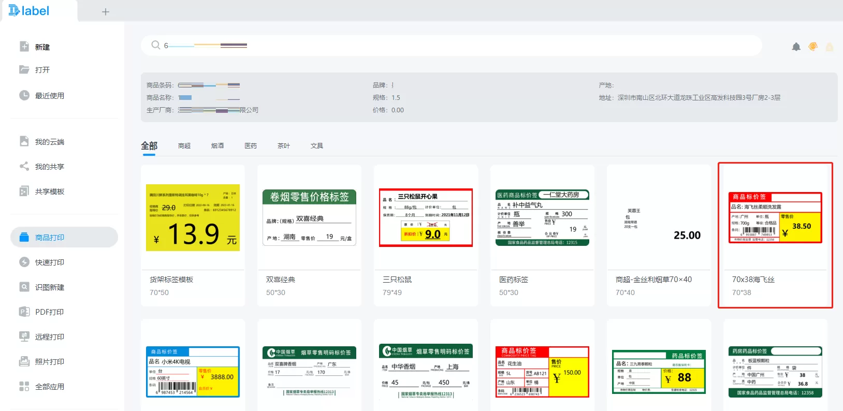Select the 远程打印 monitor icon

(x=24, y=336)
